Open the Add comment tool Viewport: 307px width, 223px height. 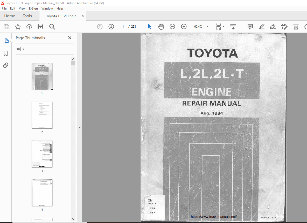(250, 26)
